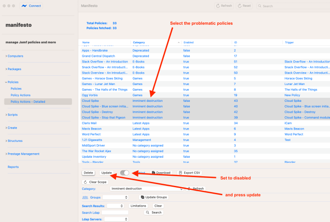Click the LDAP Search button
This screenshot has height=222, width=330.
[154, 212]
